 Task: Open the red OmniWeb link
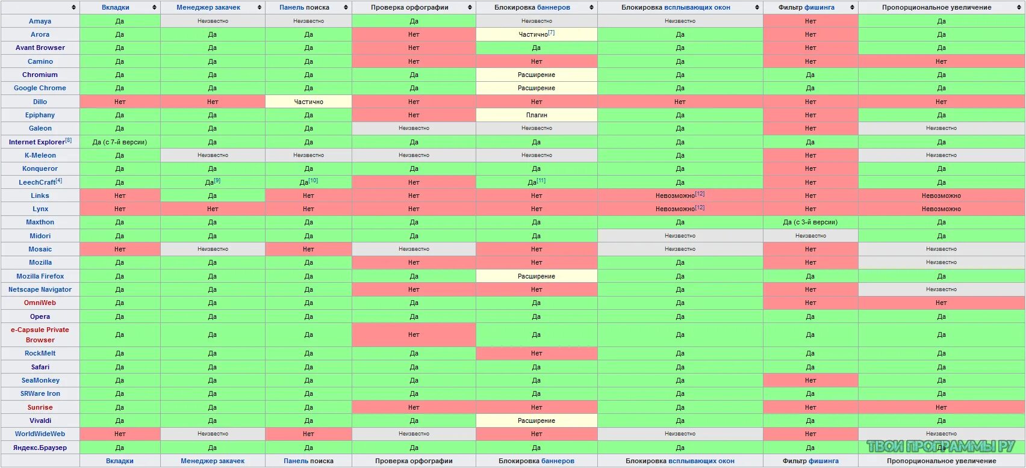tap(40, 303)
